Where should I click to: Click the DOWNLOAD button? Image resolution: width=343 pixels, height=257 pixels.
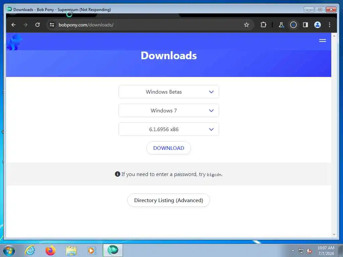click(169, 148)
